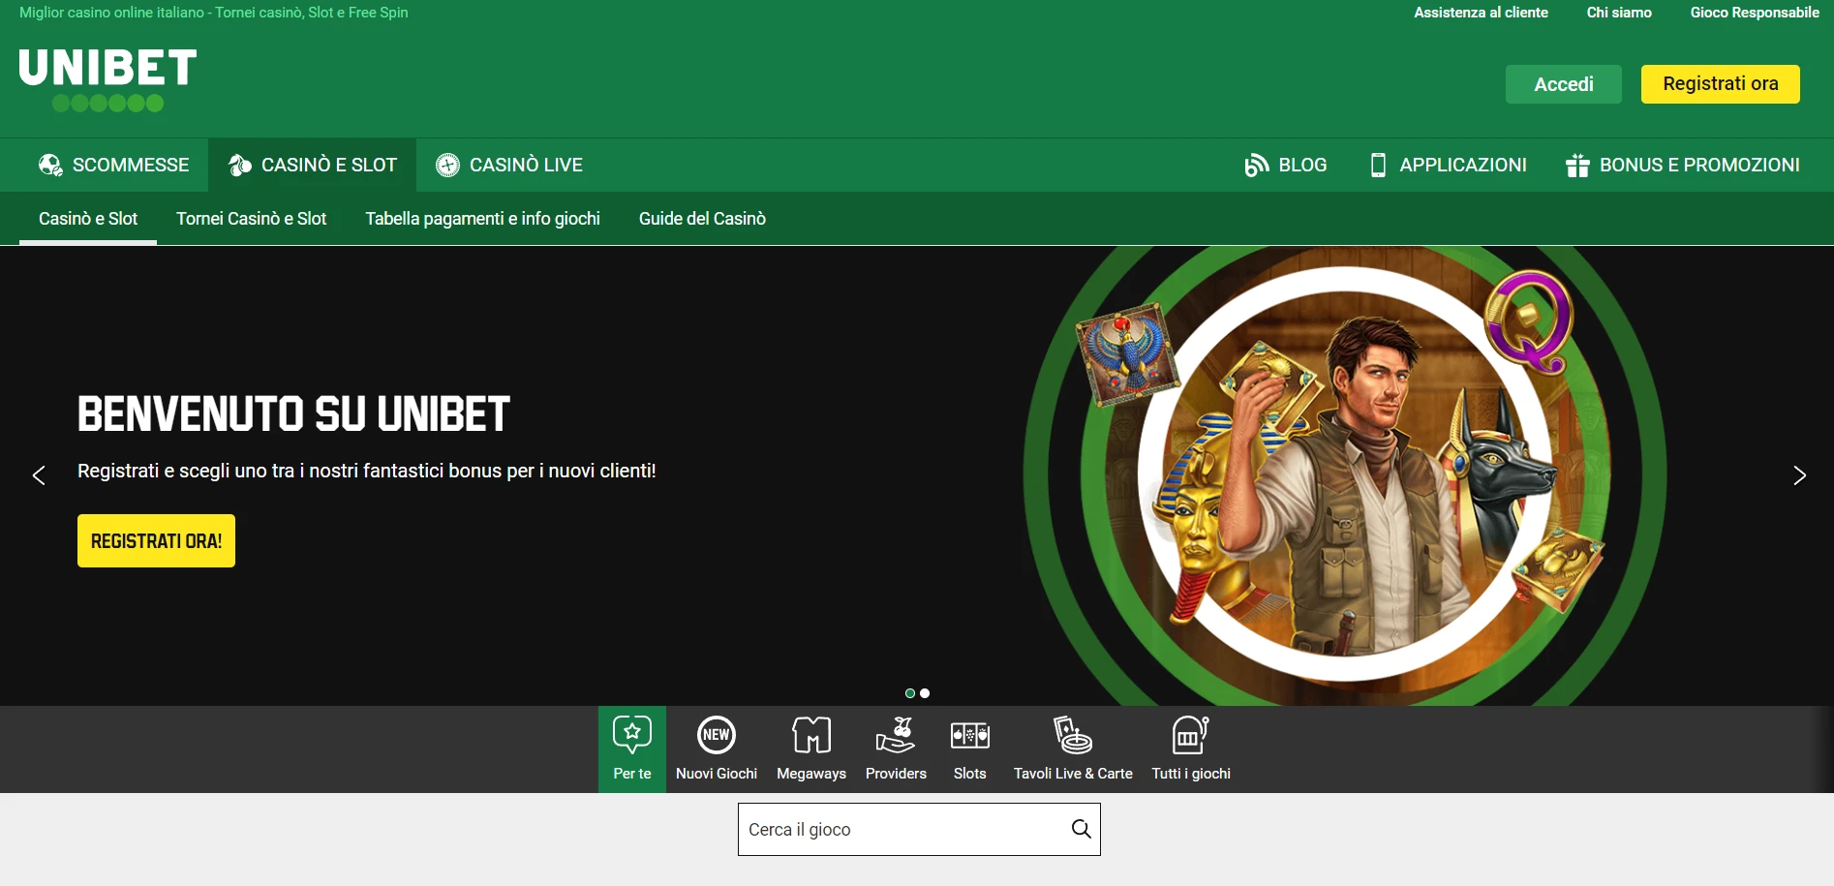Click the Tutti i giochi label
1834x886 pixels.
(x=1191, y=774)
